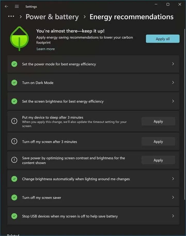186x236 pixels.
Task: Open the navigation hamburger menu
Action: (x=17, y=6)
